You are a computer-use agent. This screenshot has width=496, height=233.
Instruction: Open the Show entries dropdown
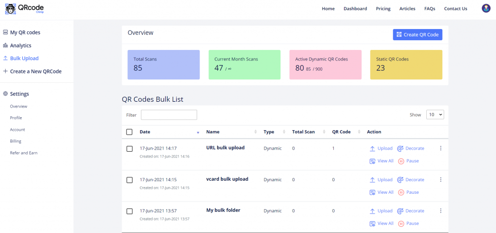point(434,115)
